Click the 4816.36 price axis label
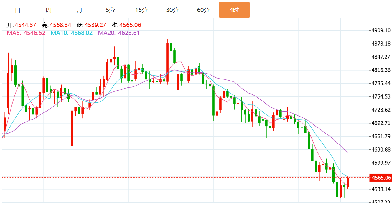This screenshot has height=203, width=392. point(381,70)
